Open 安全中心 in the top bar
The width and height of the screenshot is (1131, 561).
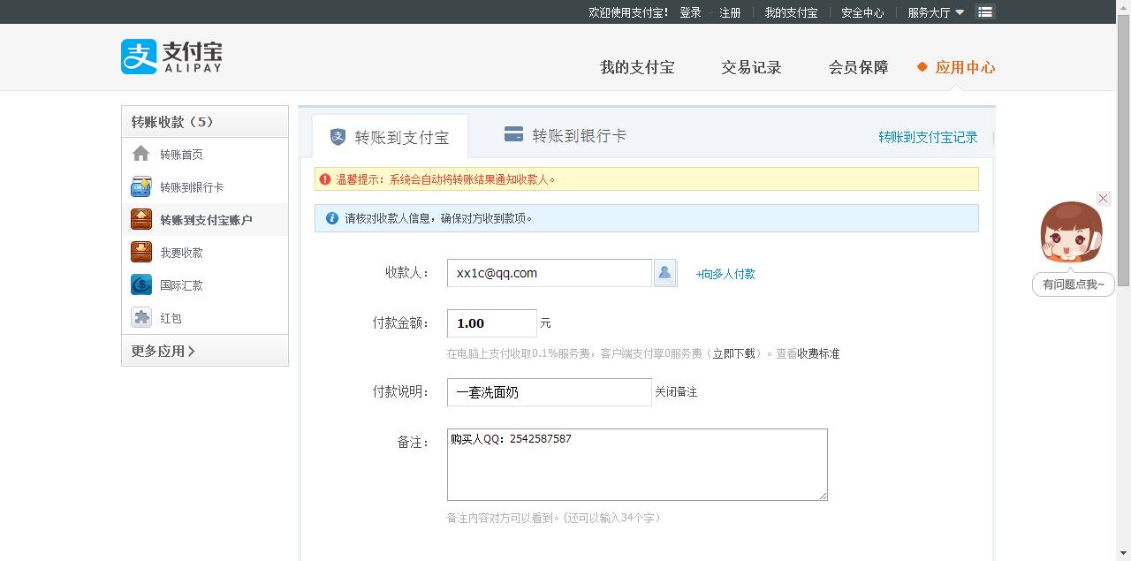coord(862,12)
